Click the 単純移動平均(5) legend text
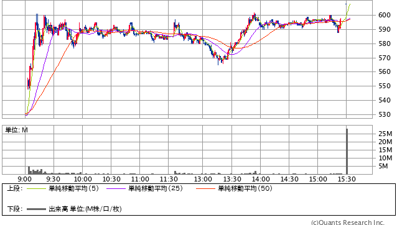 click(73, 188)
